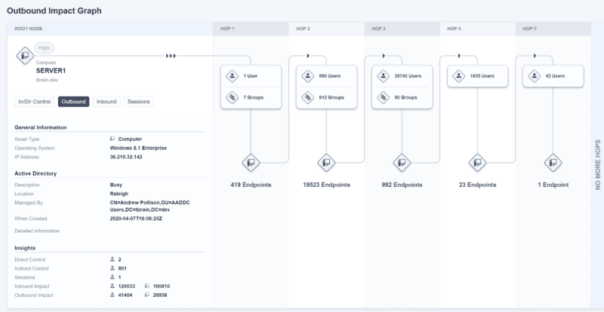Click the group icon beside 912 Groups
604x312 pixels.
[x=307, y=97]
